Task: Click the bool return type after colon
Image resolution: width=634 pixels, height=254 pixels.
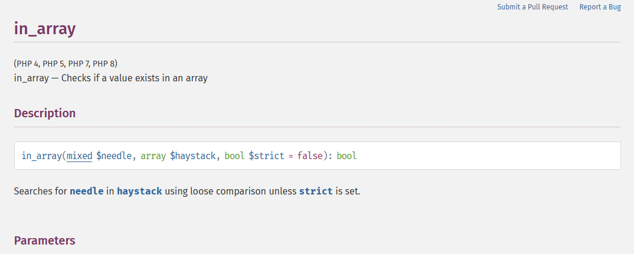Action: pos(347,156)
